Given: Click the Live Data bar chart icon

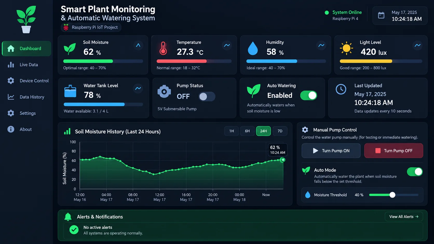Looking at the screenshot, I should tap(11, 65).
